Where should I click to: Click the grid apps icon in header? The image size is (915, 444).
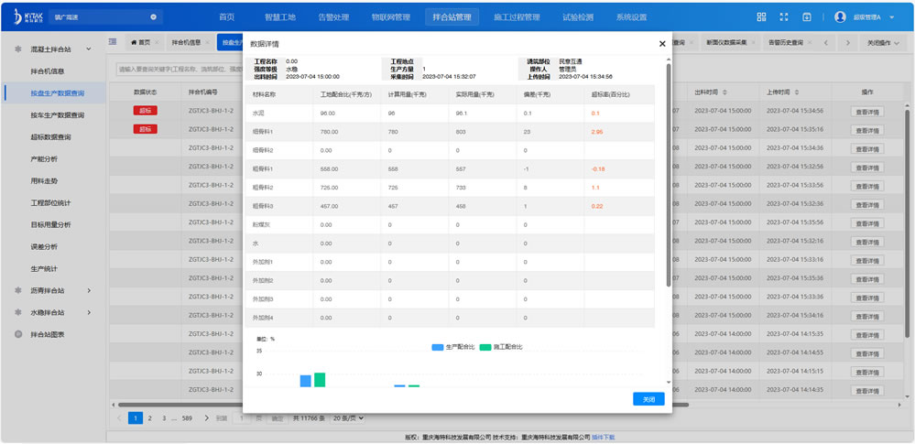tap(761, 16)
